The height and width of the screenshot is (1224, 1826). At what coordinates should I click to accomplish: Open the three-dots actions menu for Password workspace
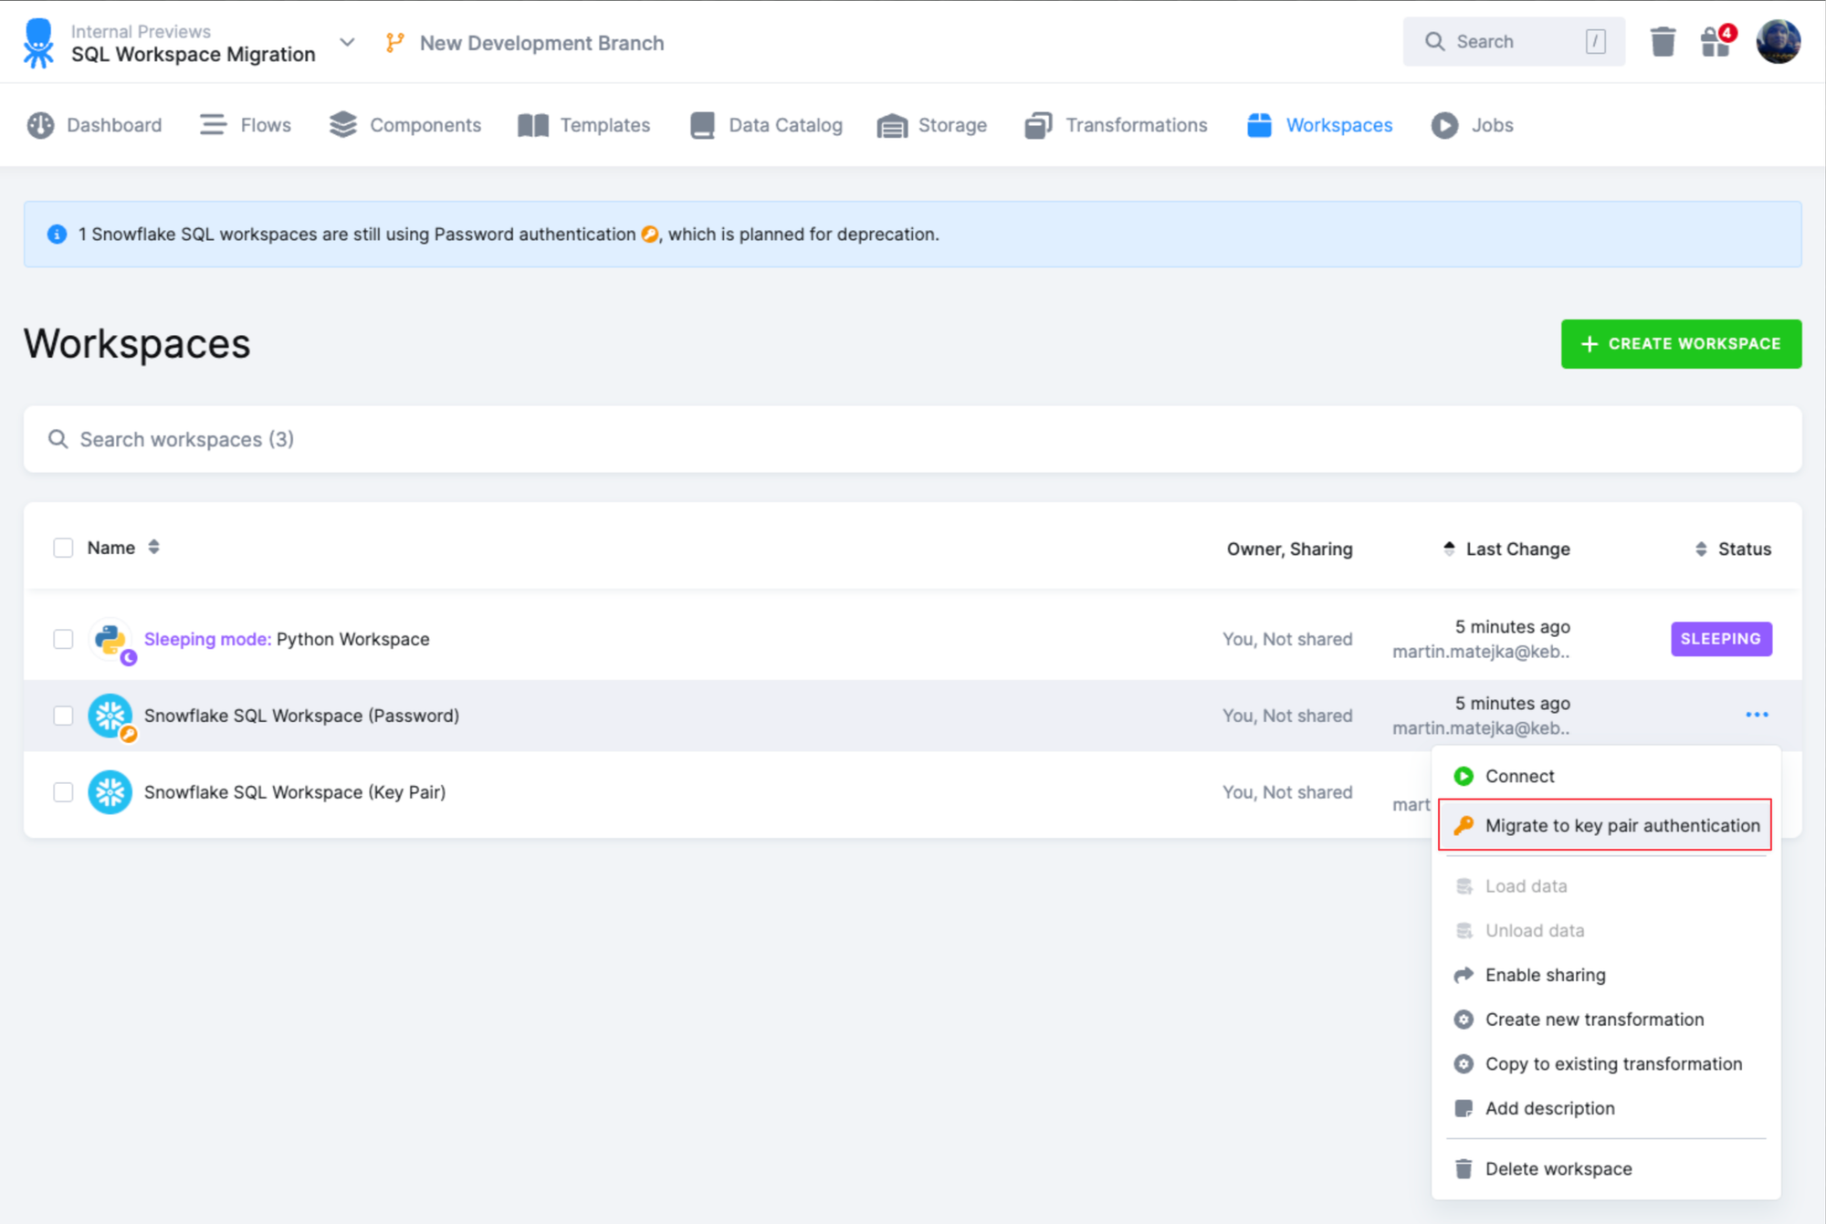tap(1757, 715)
